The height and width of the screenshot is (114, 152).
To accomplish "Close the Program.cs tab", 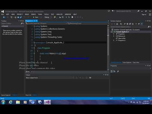I will (x=36, y=21).
